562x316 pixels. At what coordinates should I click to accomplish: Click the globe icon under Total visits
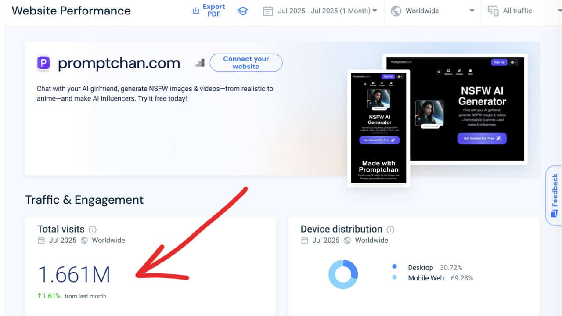tap(84, 241)
